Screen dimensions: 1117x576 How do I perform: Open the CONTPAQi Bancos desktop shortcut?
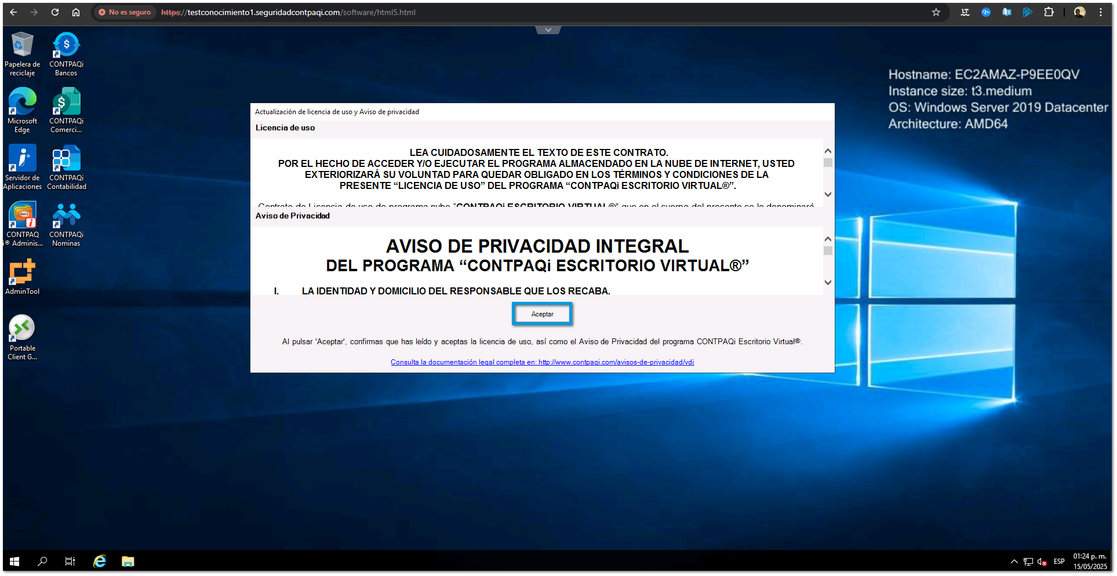pyautogui.click(x=66, y=54)
